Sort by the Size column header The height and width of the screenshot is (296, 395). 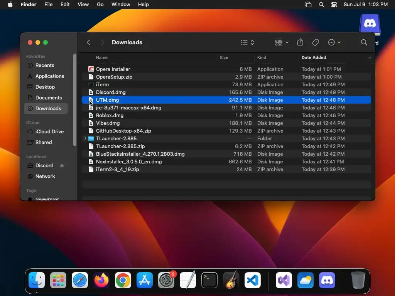click(x=224, y=57)
